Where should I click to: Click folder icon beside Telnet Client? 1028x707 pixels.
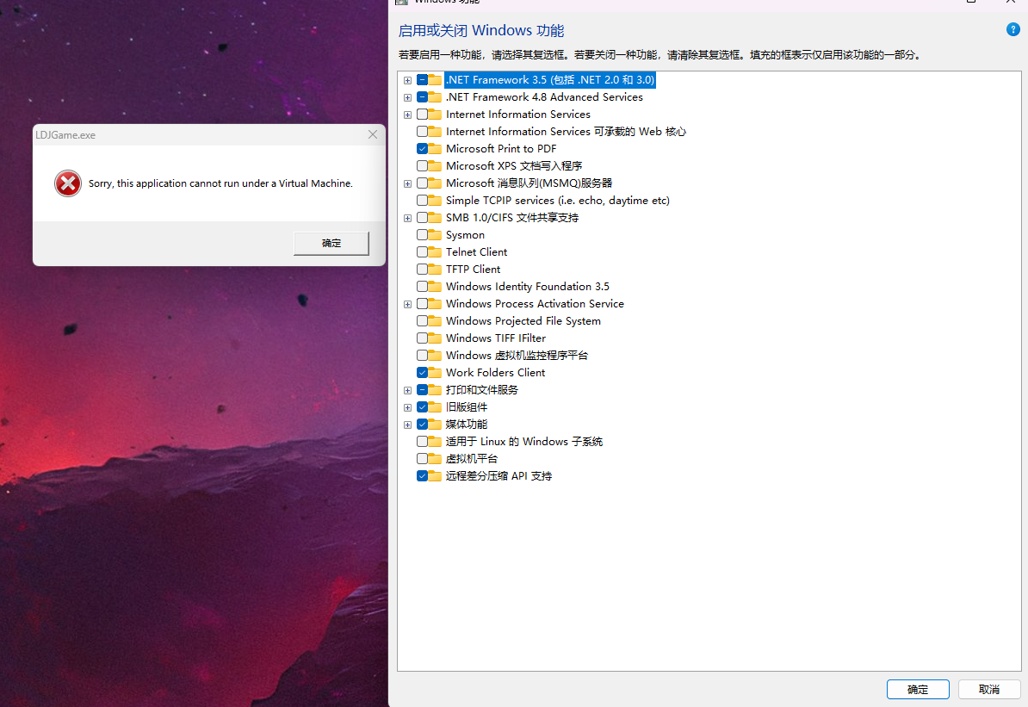click(x=435, y=251)
